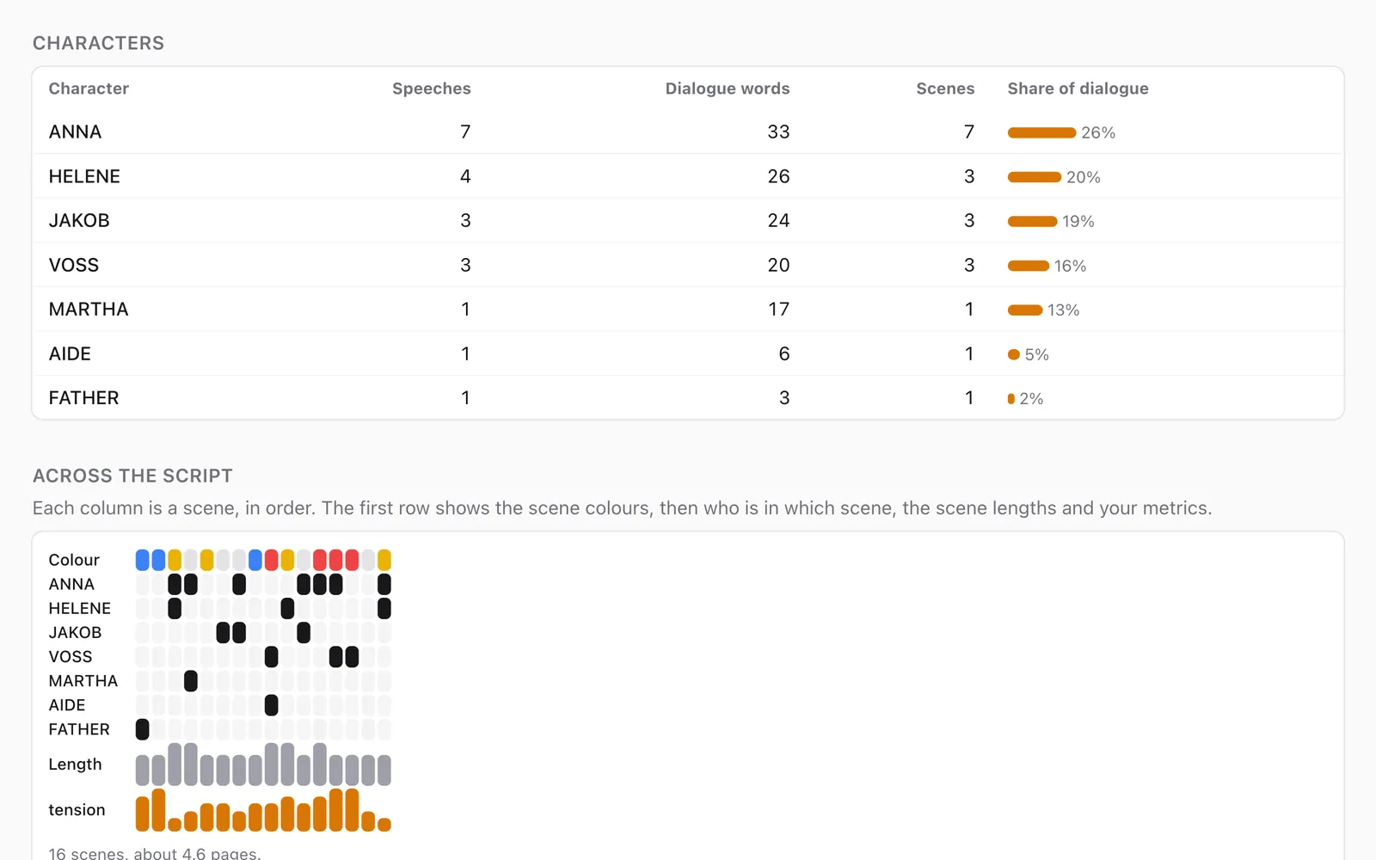
Task: Click FATHER's 2% share value
Action: coord(1032,398)
